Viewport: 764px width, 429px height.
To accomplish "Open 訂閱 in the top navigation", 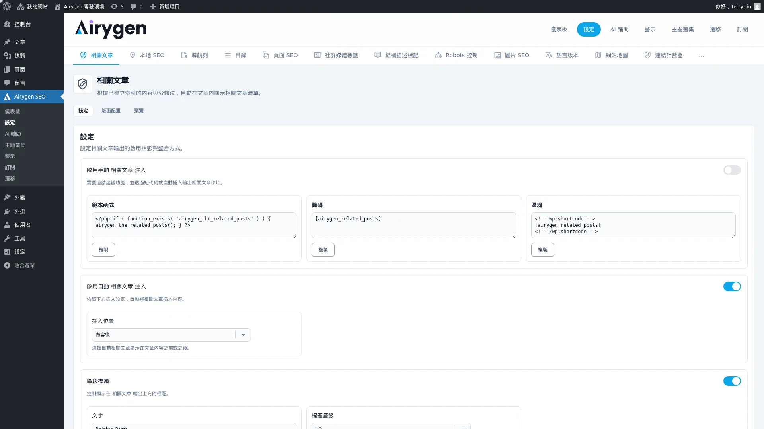I will point(742,29).
